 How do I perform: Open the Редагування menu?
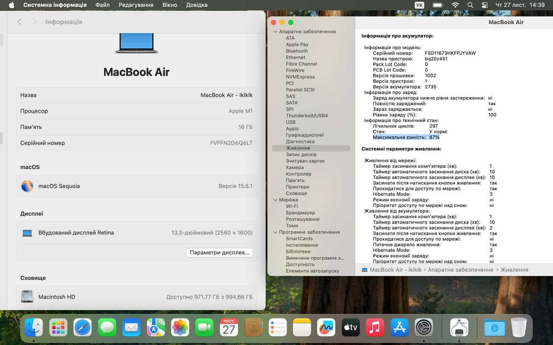[x=136, y=5]
